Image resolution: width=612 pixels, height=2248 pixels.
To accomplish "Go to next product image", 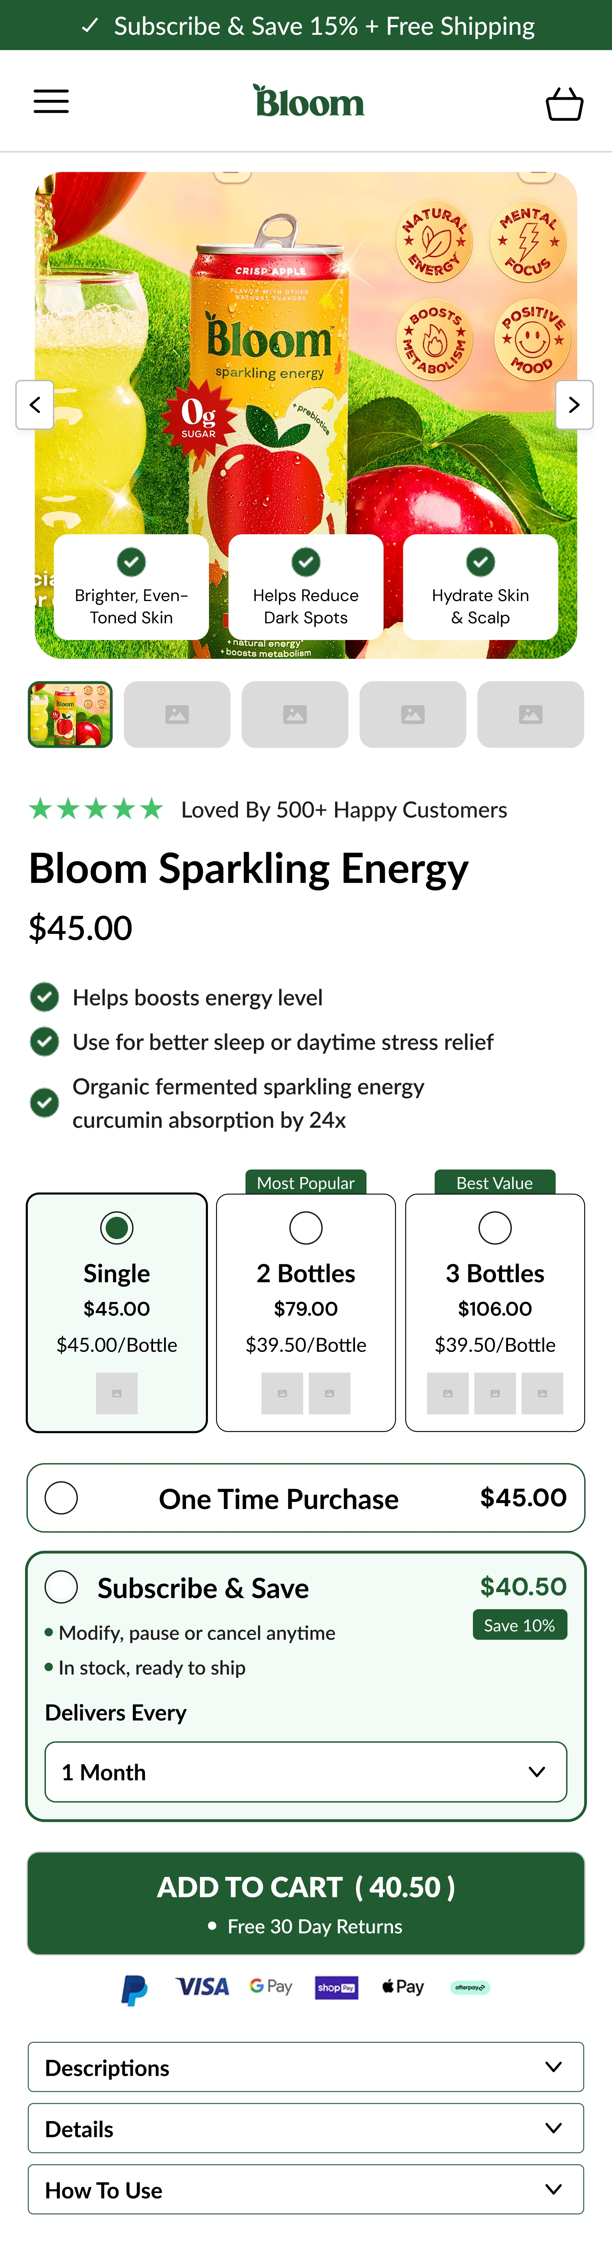I will click(x=574, y=405).
